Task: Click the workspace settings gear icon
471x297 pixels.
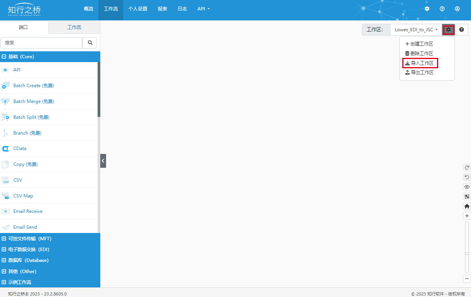Action: (x=448, y=30)
